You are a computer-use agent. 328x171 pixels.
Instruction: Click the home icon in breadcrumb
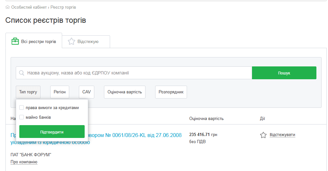(8, 7)
